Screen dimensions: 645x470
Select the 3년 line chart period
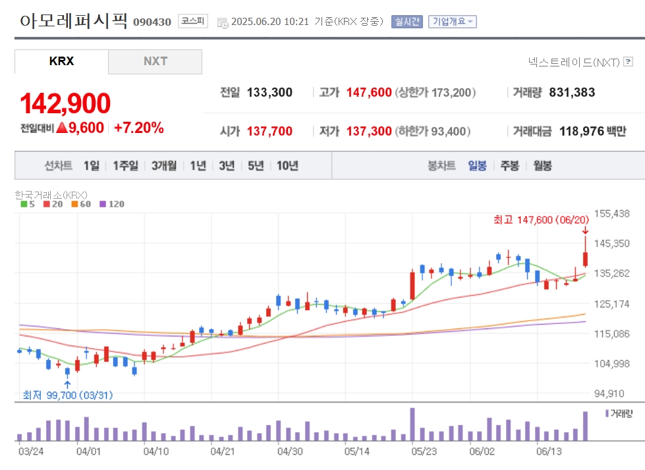(227, 166)
